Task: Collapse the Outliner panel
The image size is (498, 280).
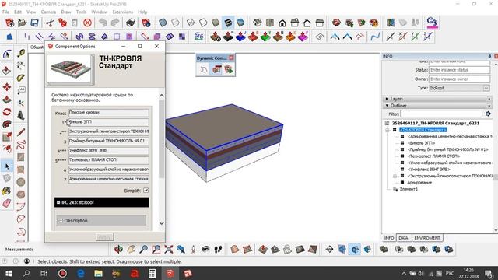Action: coord(387,106)
